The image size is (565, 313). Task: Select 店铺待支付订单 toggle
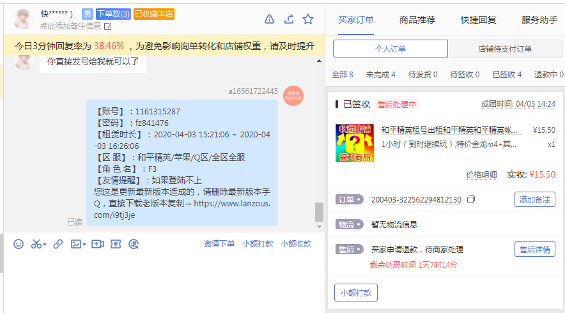505,49
